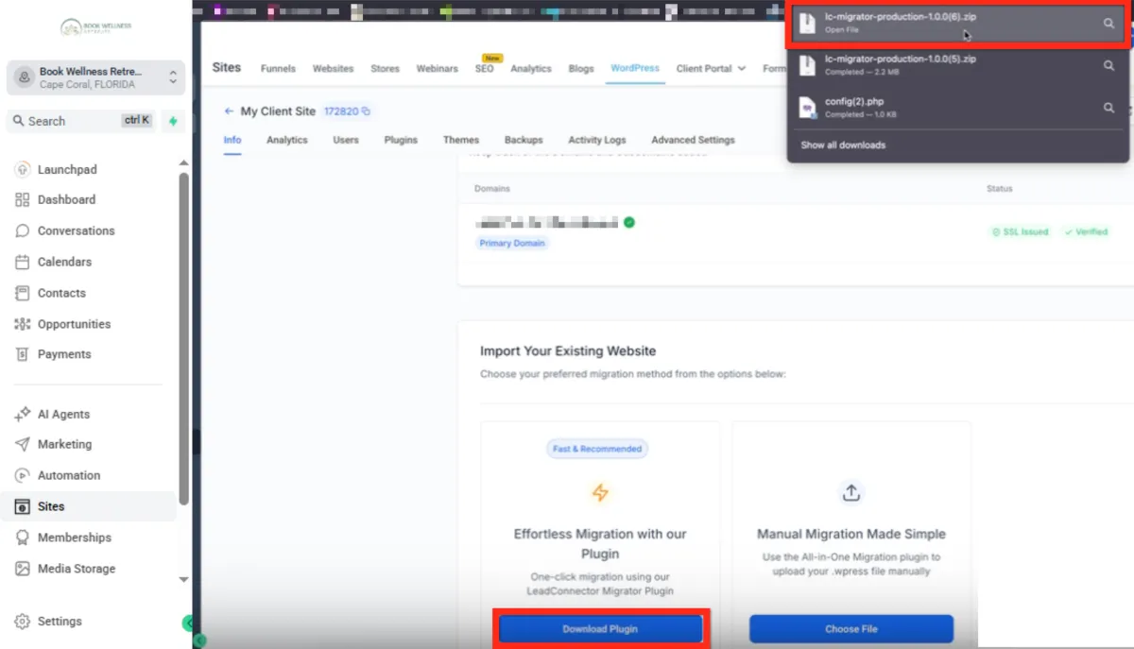Click the lightning icon in Effortless Migration card
This screenshot has width=1134, height=649.
[x=600, y=493]
